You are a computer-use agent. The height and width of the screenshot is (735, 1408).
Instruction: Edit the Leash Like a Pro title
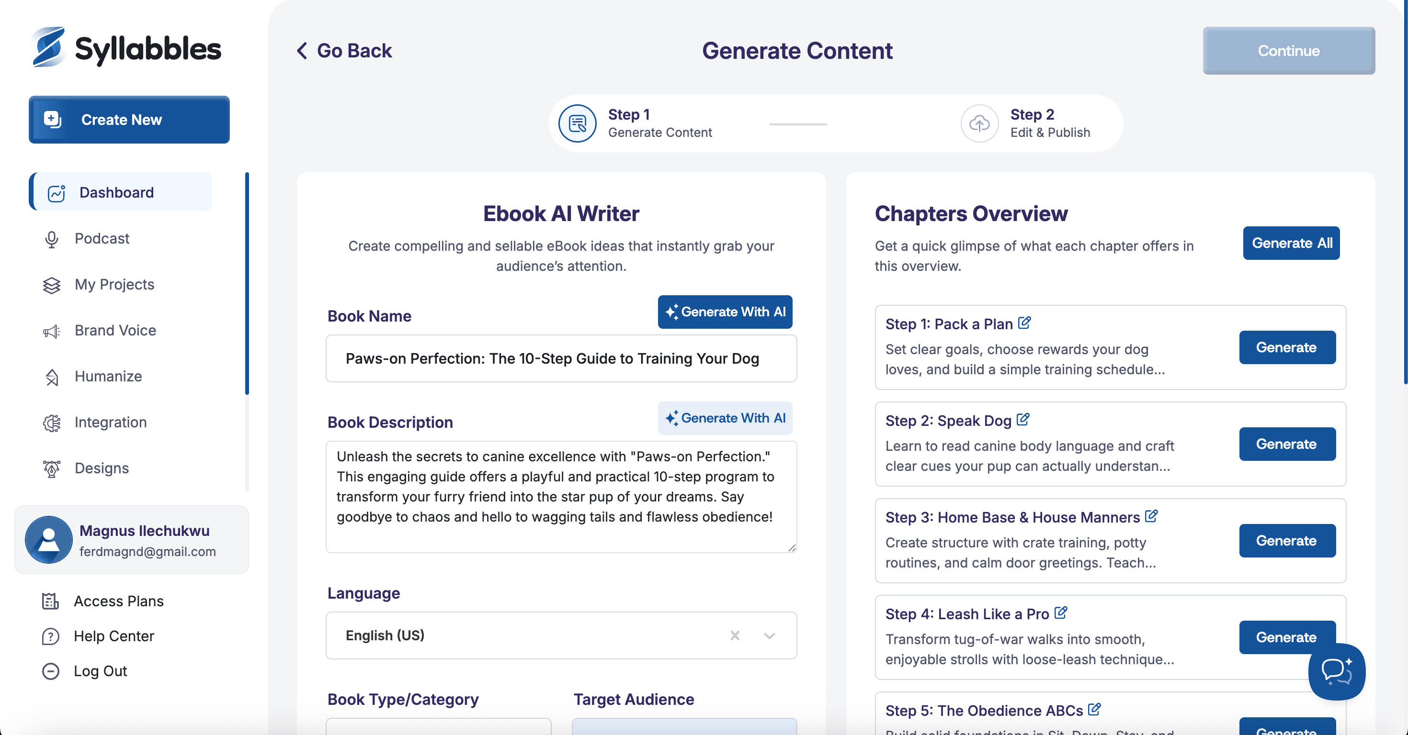pos(1060,612)
